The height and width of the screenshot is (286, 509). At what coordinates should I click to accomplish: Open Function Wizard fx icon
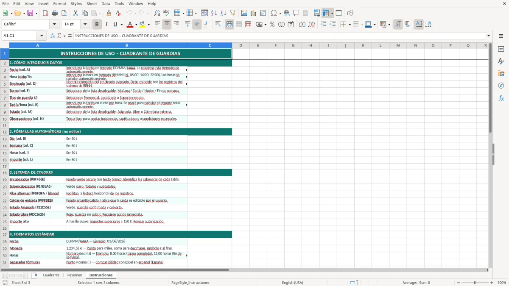pyautogui.click(x=53, y=36)
